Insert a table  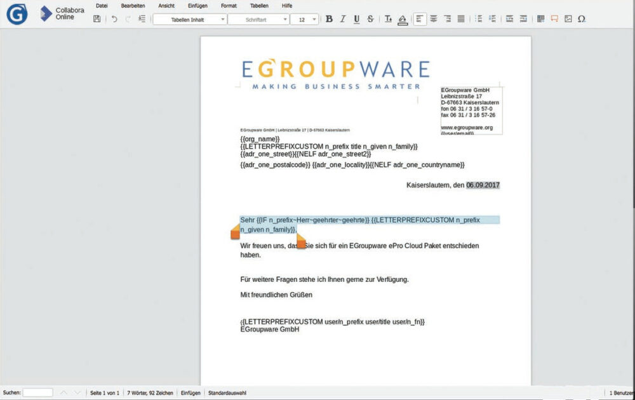(x=540, y=19)
